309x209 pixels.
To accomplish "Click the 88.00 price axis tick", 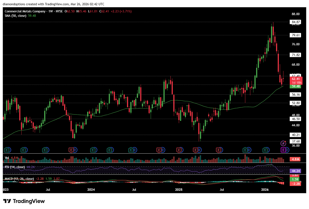I will tap(295, 14).
